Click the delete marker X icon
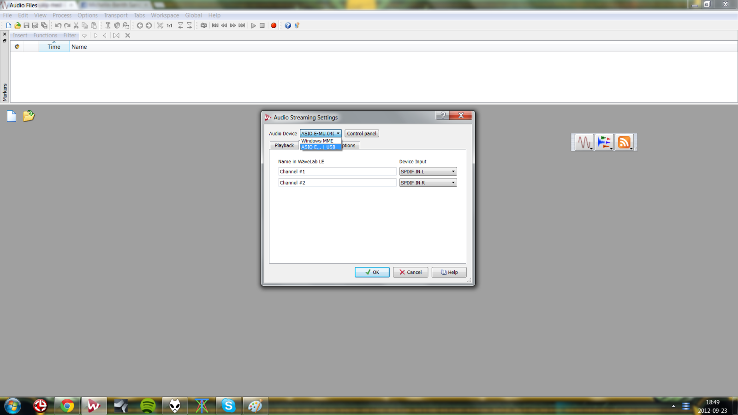Viewport: 738px width, 415px height. (128, 36)
